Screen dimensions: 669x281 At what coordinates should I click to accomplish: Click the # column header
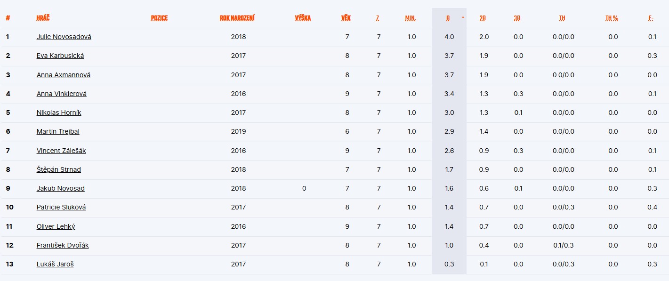(8, 18)
